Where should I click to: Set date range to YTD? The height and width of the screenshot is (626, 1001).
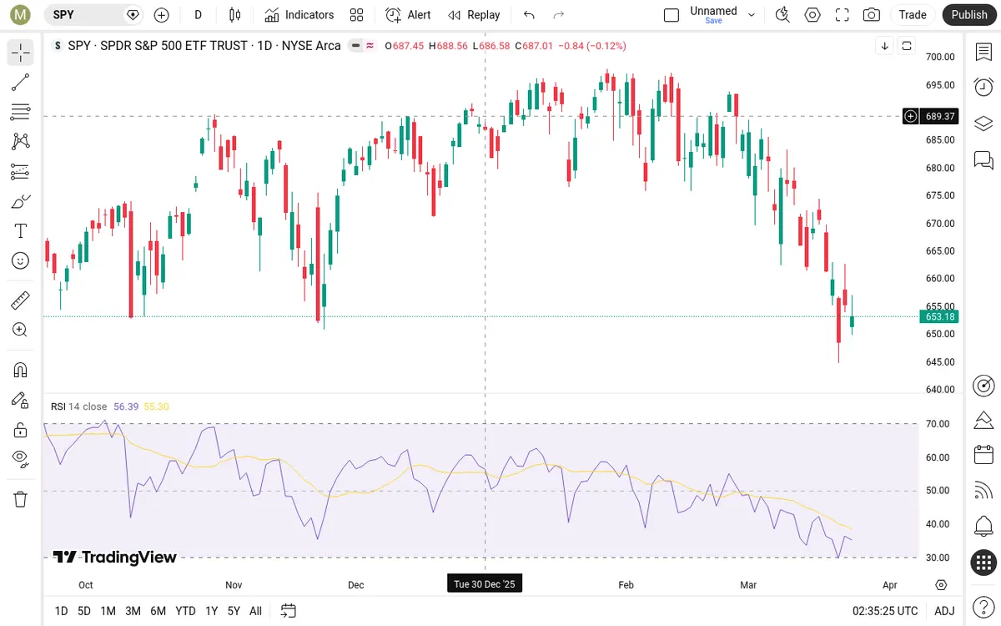coord(185,611)
